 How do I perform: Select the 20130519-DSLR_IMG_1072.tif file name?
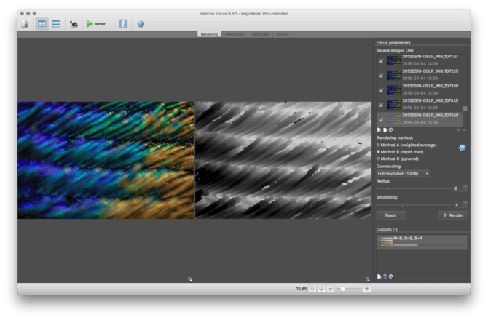pos(430,71)
